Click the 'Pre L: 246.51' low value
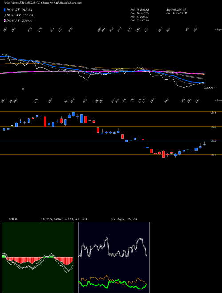 point(139,17)
